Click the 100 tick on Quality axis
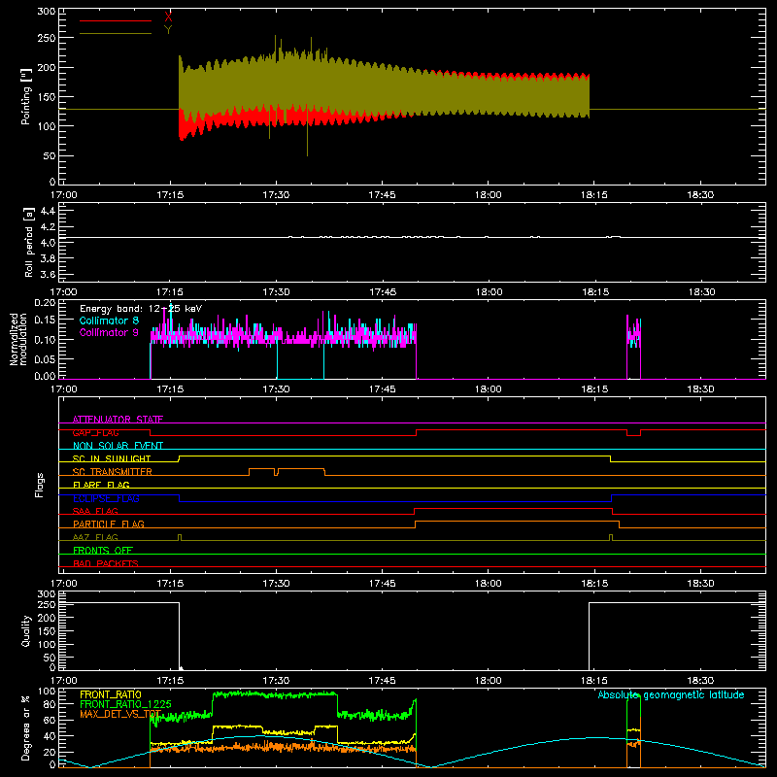 tap(47, 644)
